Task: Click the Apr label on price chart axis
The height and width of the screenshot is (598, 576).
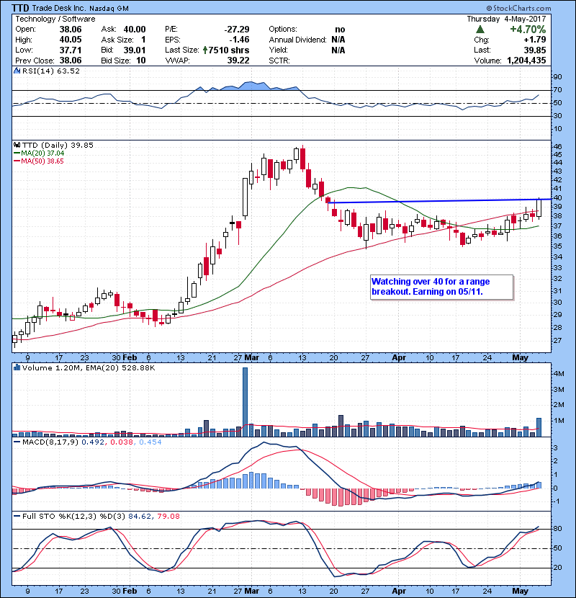Action: (399, 358)
